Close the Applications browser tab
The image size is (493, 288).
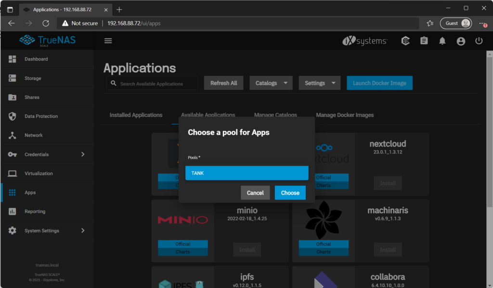click(x=106, y=10)
